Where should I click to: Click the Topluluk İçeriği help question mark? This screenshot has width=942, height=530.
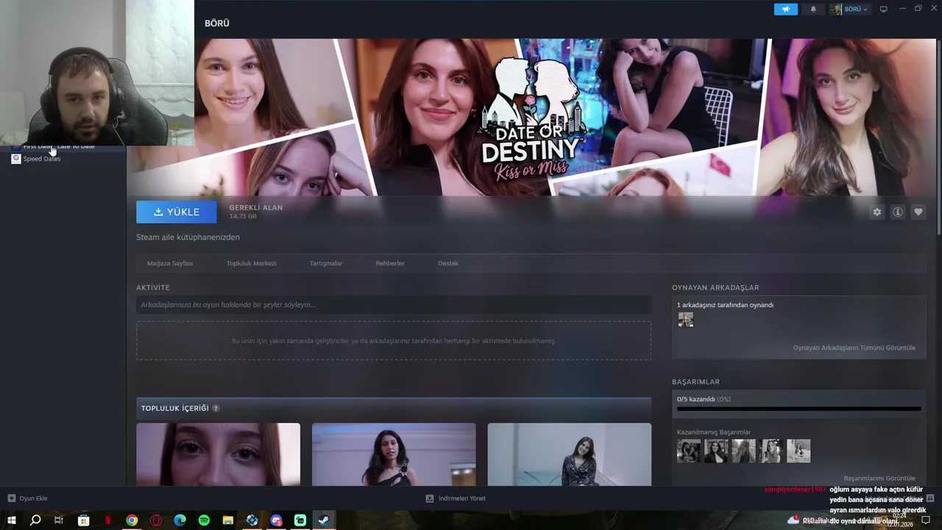pos(216,409)
